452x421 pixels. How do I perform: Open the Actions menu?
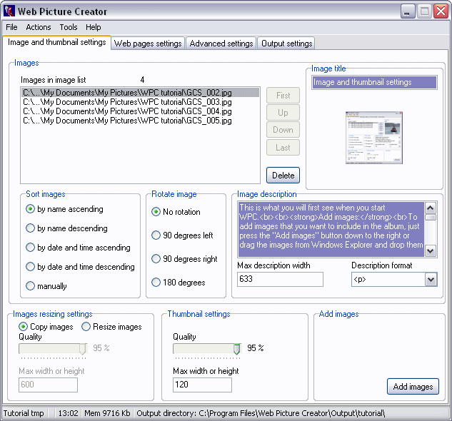(x=39, y=27)
